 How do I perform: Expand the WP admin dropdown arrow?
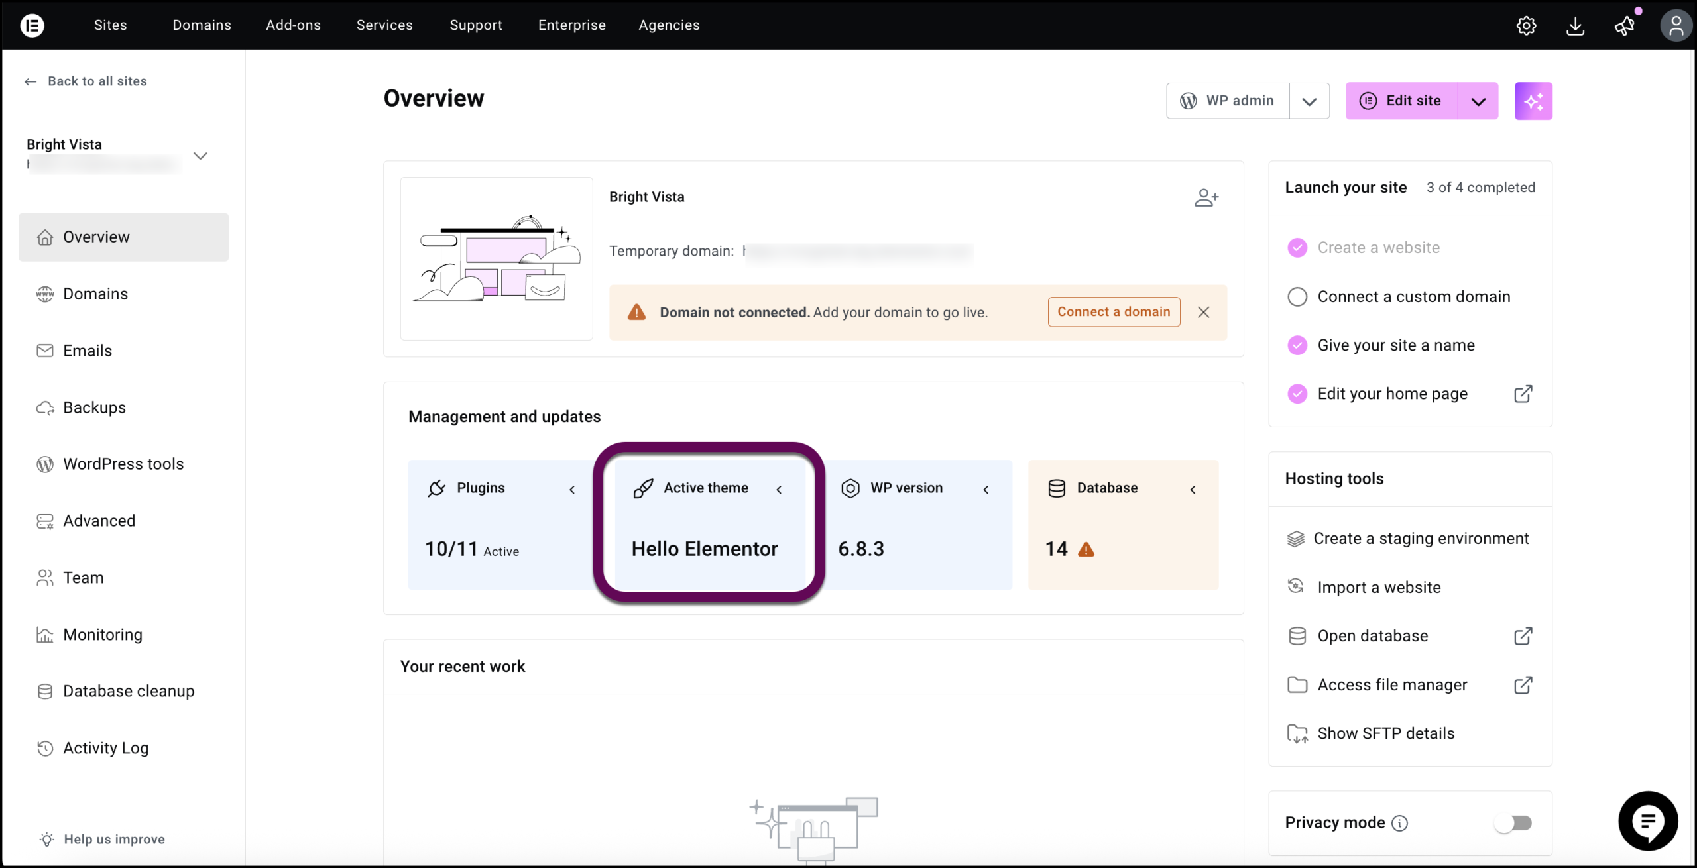pos(1309,101)
